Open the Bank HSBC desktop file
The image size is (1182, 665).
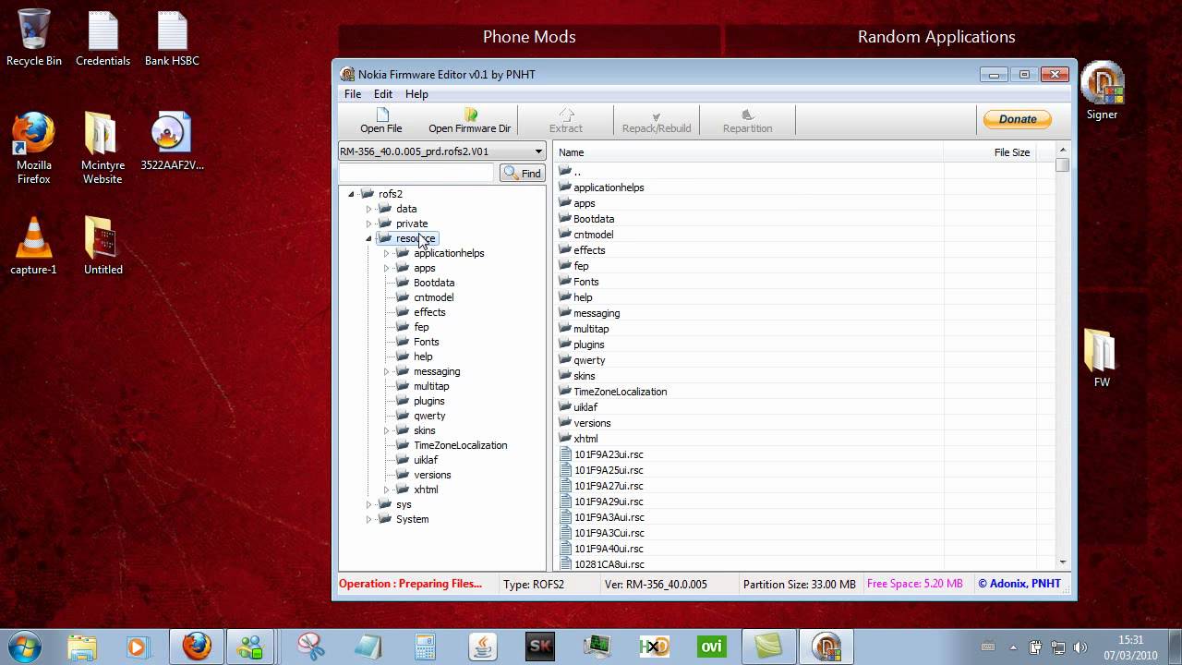point(172,38)
